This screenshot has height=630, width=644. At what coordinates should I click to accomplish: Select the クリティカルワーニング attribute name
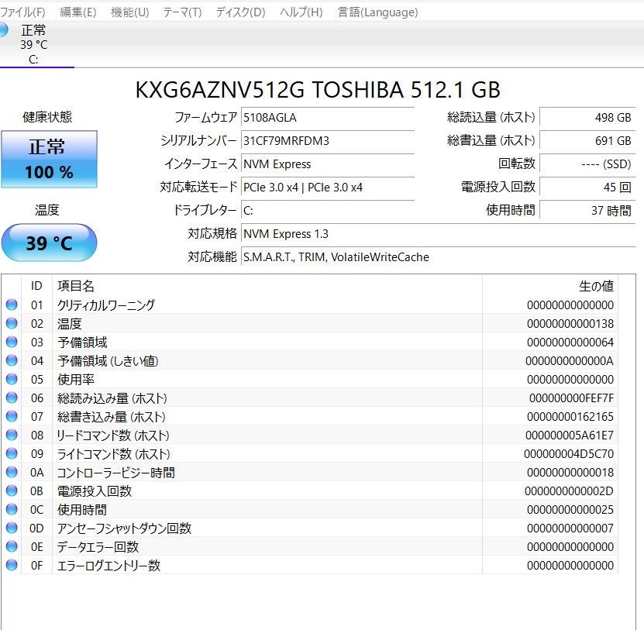(x=106, y=305)
